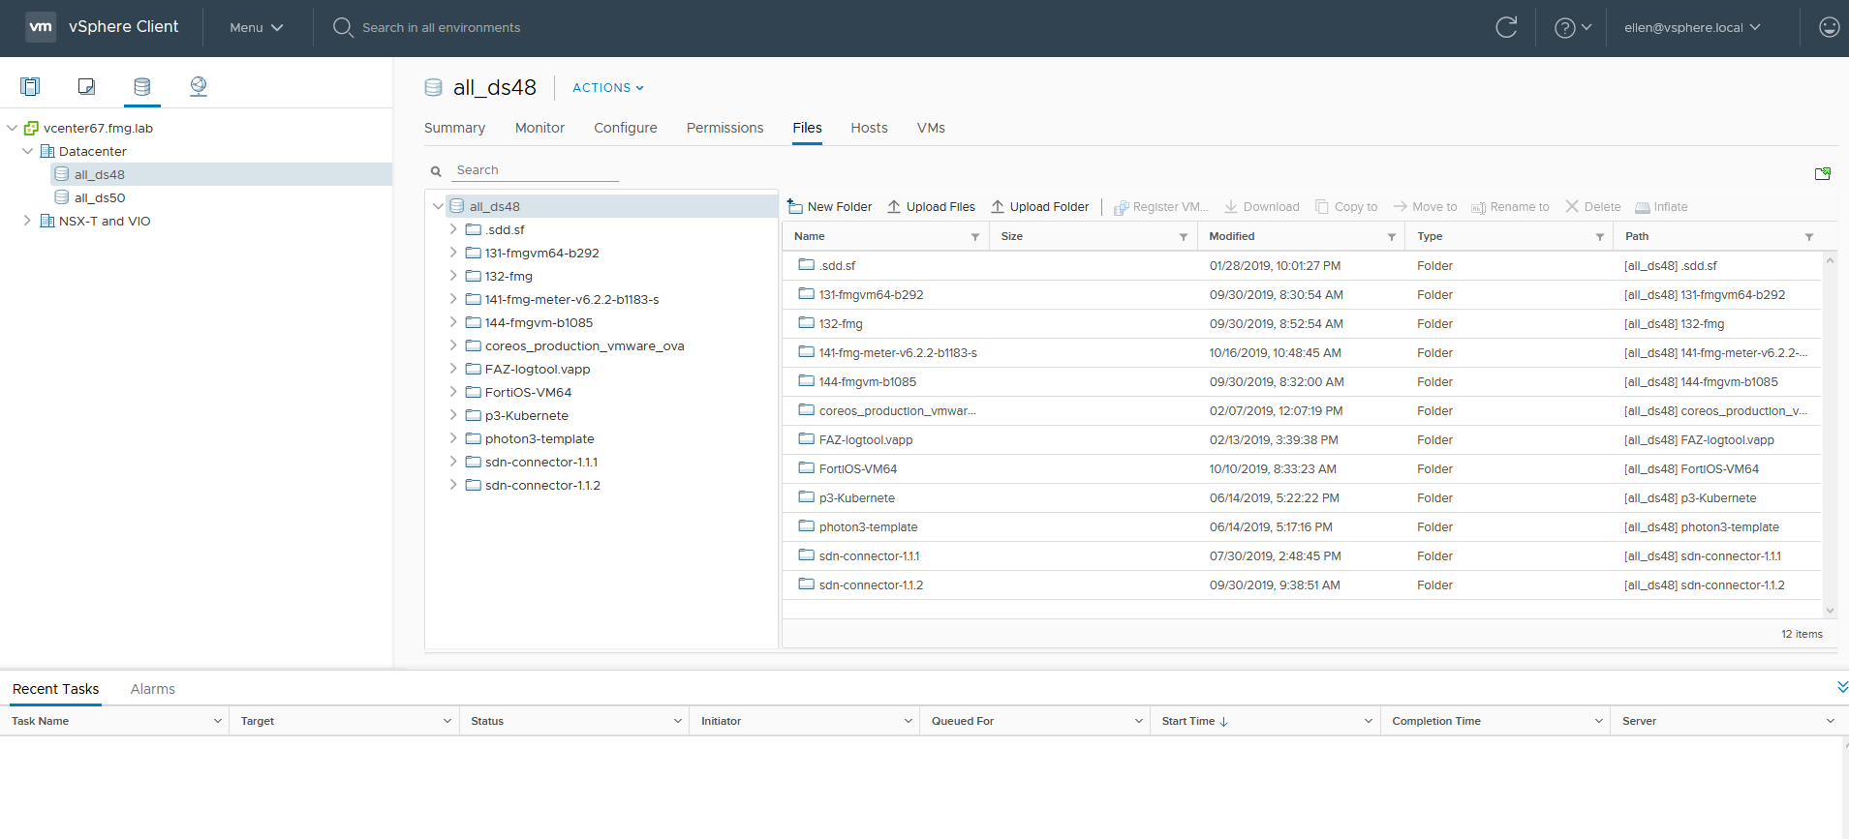This screenshot has width=1849, height=839.
Task: Click the refresh icon in top bar
Action: 1506,27
